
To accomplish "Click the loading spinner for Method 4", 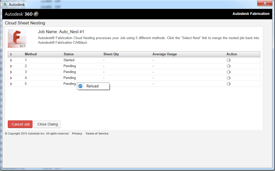I will (x=228, y=78).
